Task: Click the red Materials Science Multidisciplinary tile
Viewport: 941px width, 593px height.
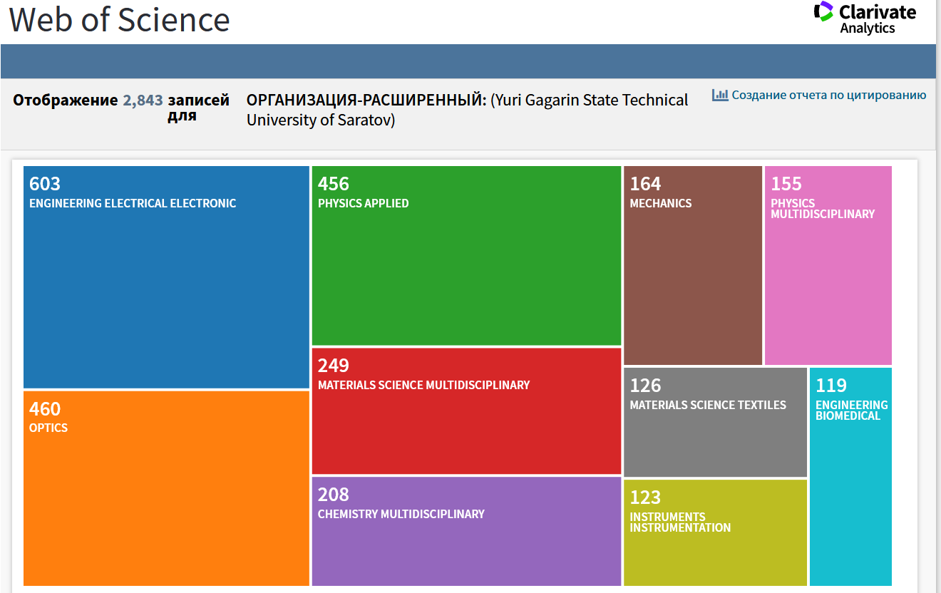Action: (466, 411)
